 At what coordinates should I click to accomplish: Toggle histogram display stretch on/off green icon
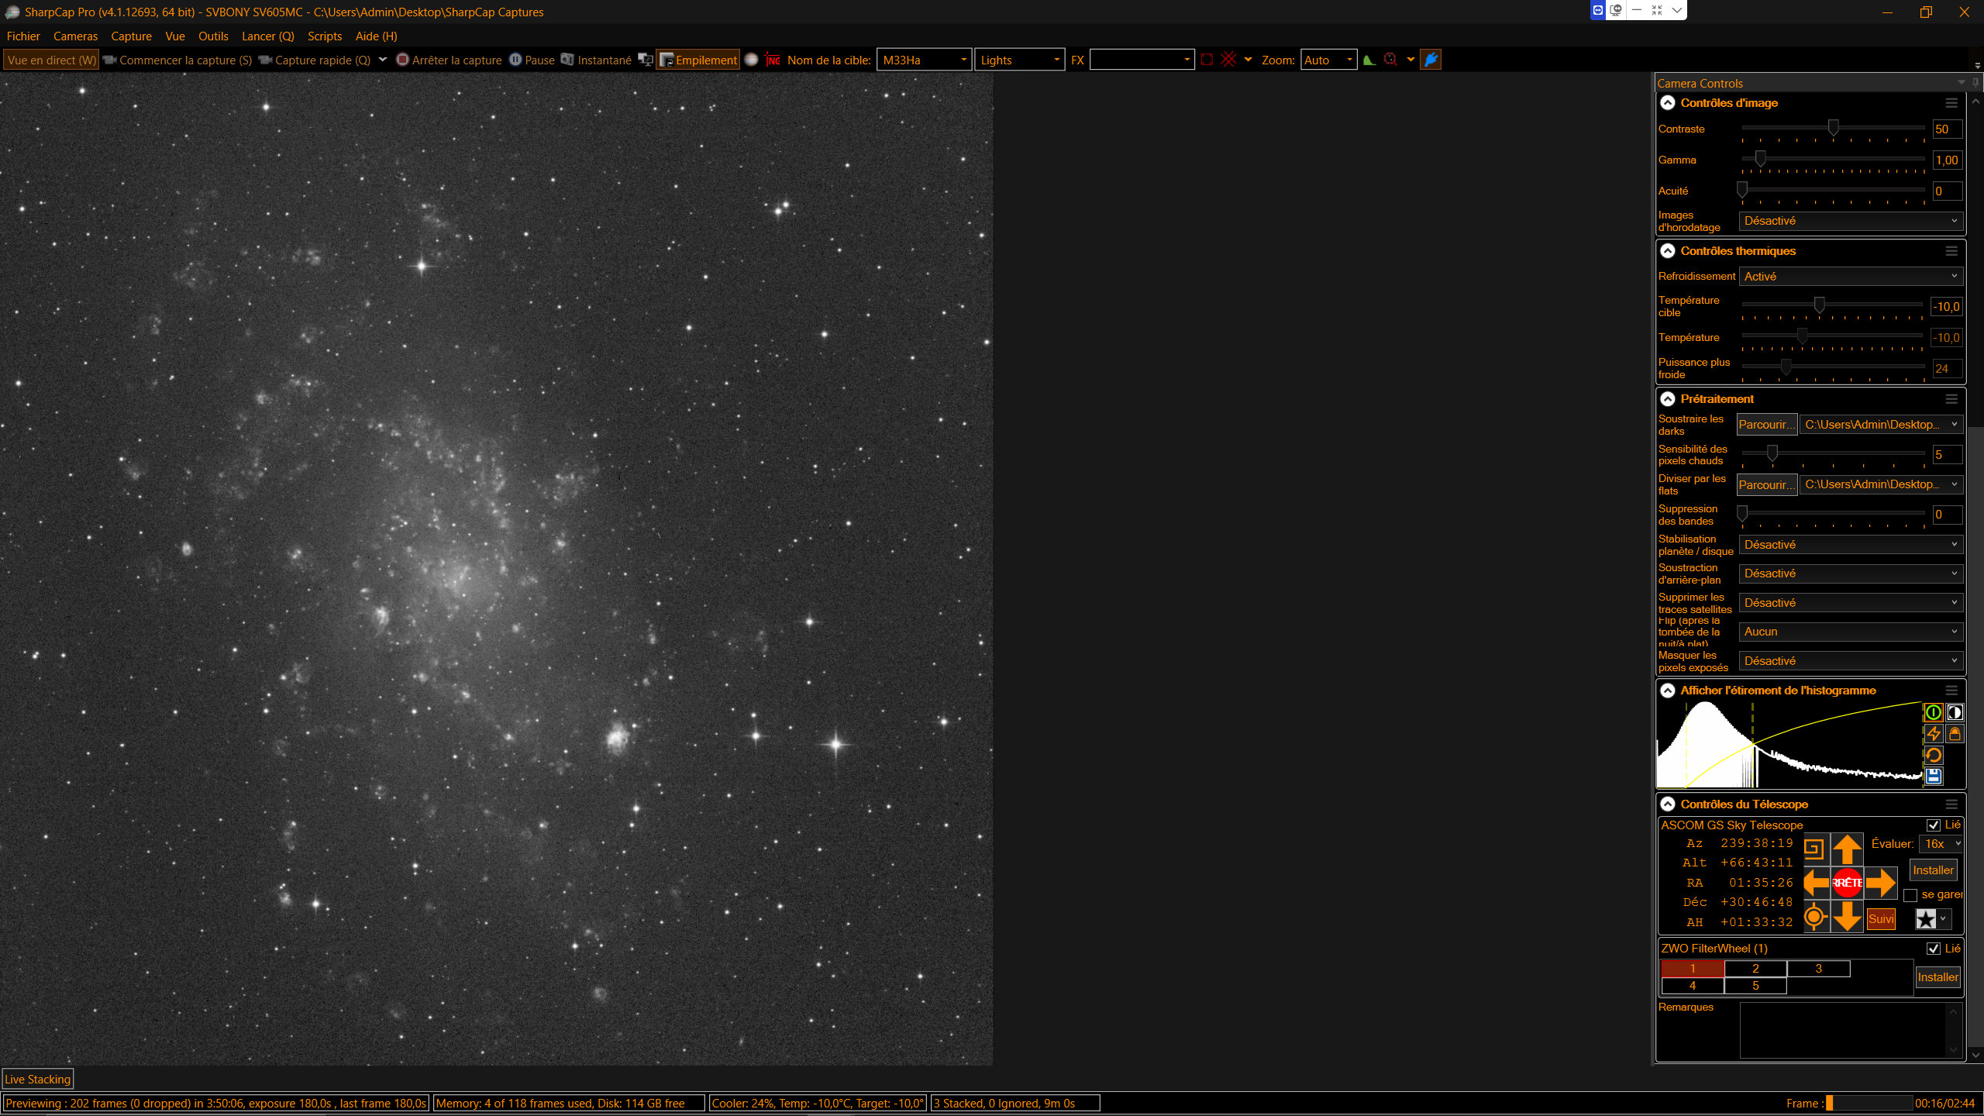click(x=1934, y=712)
